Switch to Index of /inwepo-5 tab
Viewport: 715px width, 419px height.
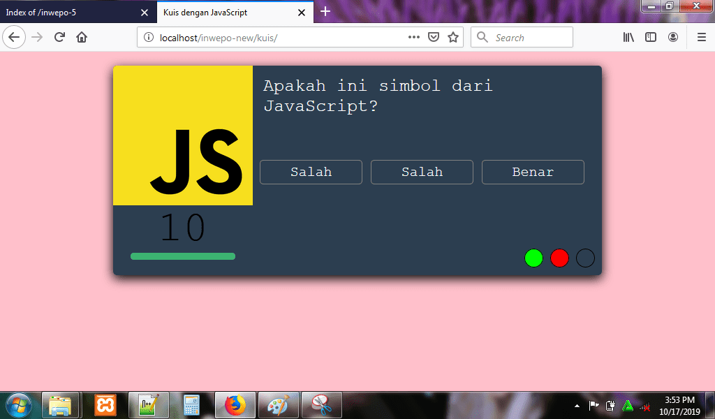78,13
